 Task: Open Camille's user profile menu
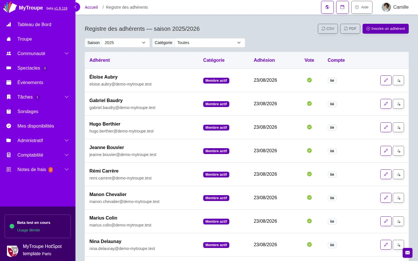coord(395,7)
